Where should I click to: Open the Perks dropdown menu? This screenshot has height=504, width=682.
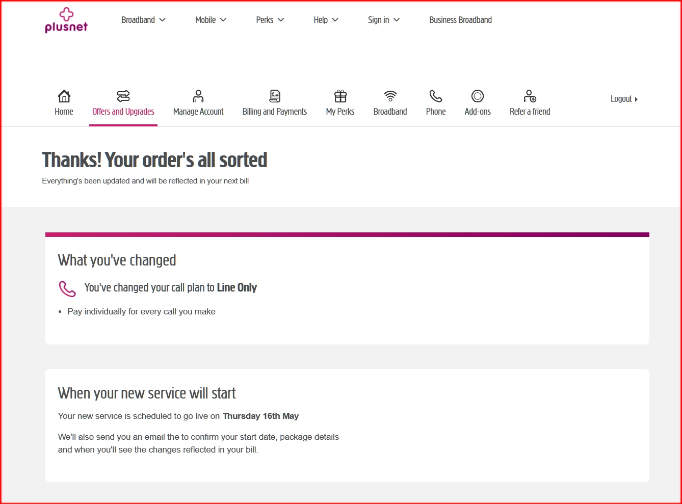tap(270, 20)
